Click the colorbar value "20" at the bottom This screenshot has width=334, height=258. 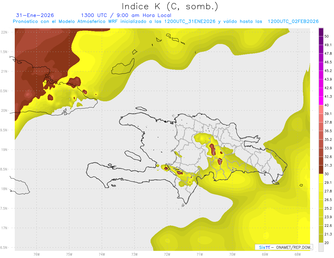(327, 243)
